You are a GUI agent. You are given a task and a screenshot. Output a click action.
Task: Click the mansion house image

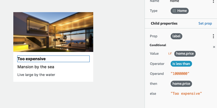coord(53,32)
